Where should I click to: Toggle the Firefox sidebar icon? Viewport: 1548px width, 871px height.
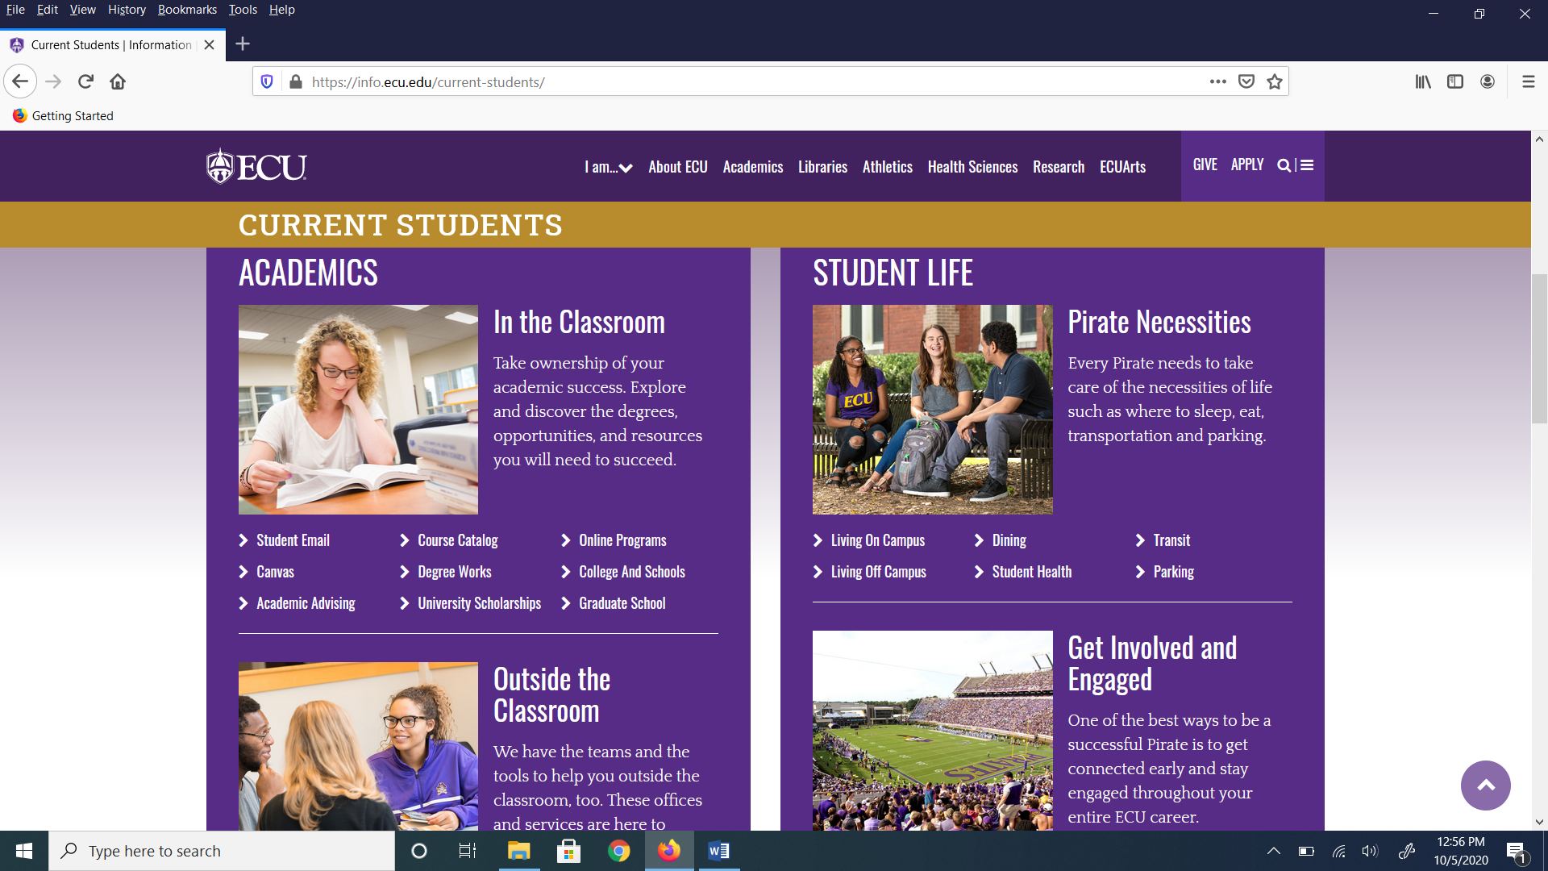pos(1455,81)
